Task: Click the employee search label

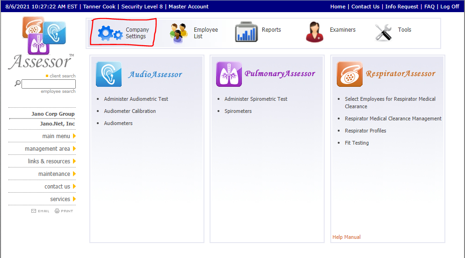Action: click(x=58, y=91)
